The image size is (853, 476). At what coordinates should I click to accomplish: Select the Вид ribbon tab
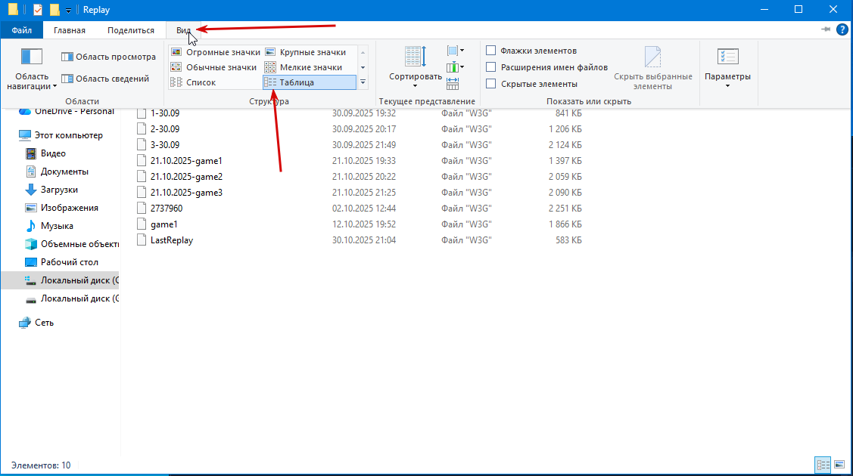click(x=183, y=30)
